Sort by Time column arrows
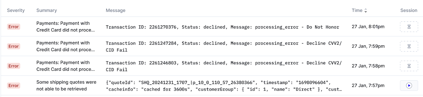This screenshot has width=423, height=97. 366,10
